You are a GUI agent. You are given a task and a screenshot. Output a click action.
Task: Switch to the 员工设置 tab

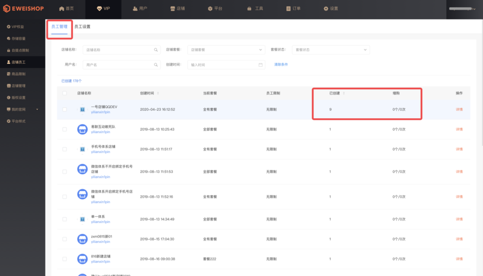tap(82, 27)
